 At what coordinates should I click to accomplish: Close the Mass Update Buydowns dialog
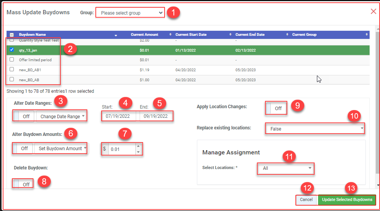pyautogui.click(x=373, y=12)
